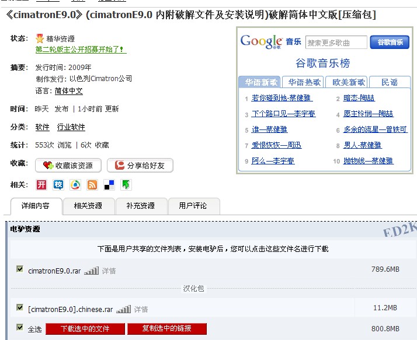Switch to the 相关资源 tab
This screenshot has width=417, height=340.
(88, 206)
